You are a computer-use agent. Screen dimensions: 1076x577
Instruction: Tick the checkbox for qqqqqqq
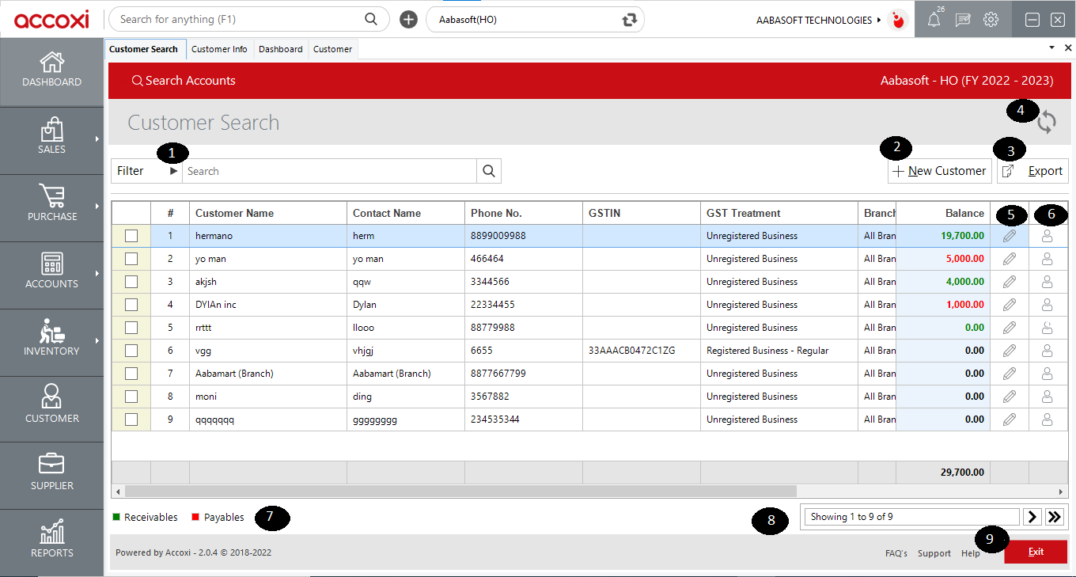pos(131,419)
